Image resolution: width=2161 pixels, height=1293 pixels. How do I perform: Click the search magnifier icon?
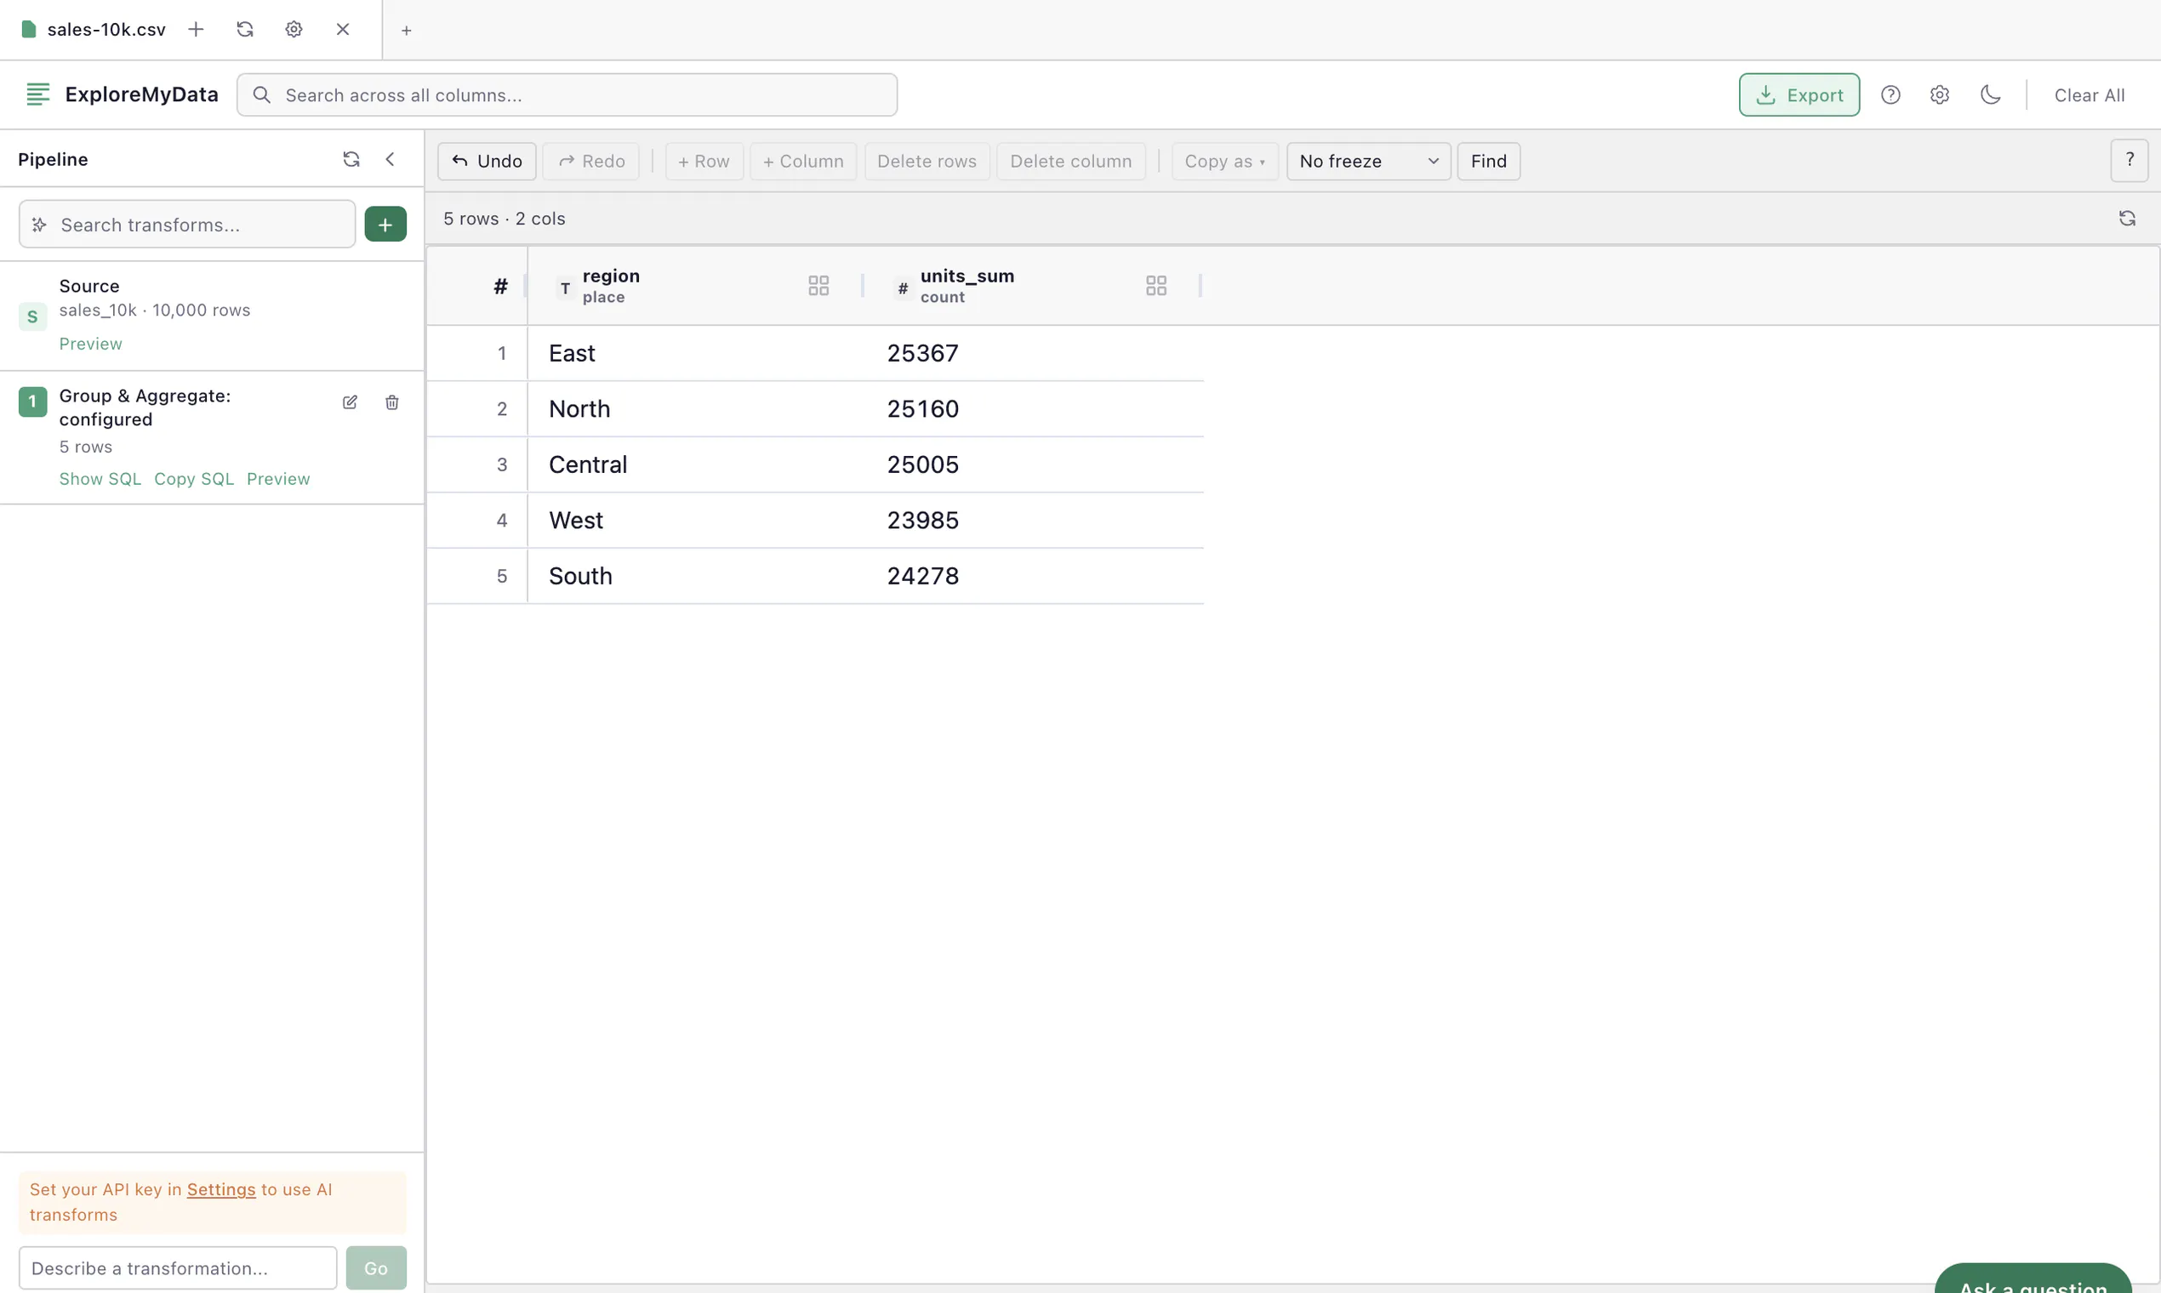pos(261,95)
